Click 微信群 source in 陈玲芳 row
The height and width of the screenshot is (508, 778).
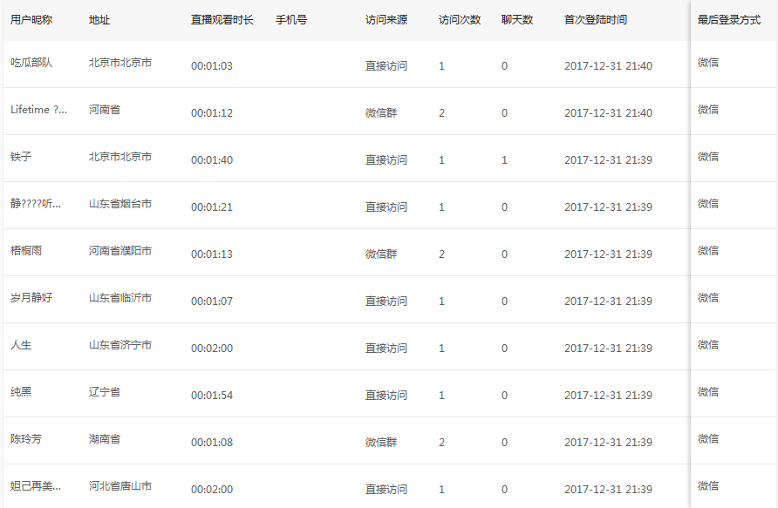click(381, 443)
